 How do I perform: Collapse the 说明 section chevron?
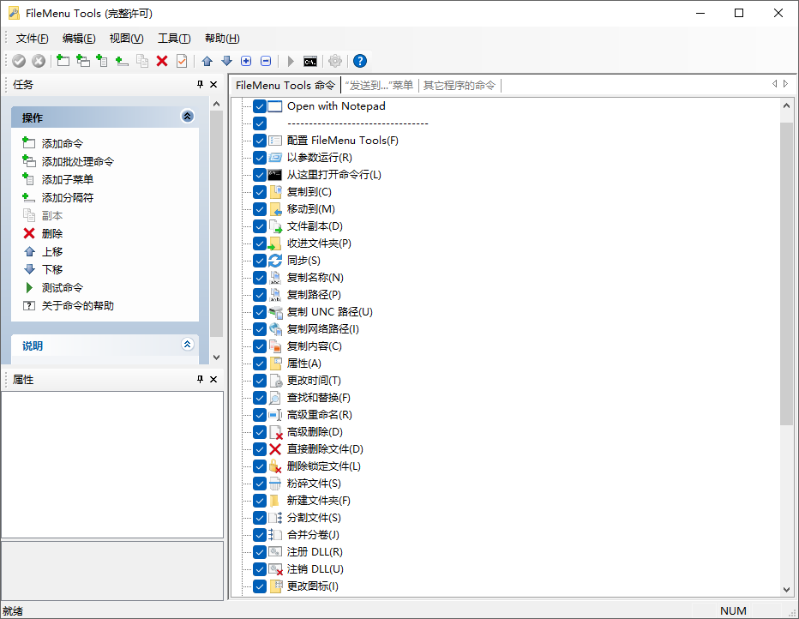(x=188, y=345)
